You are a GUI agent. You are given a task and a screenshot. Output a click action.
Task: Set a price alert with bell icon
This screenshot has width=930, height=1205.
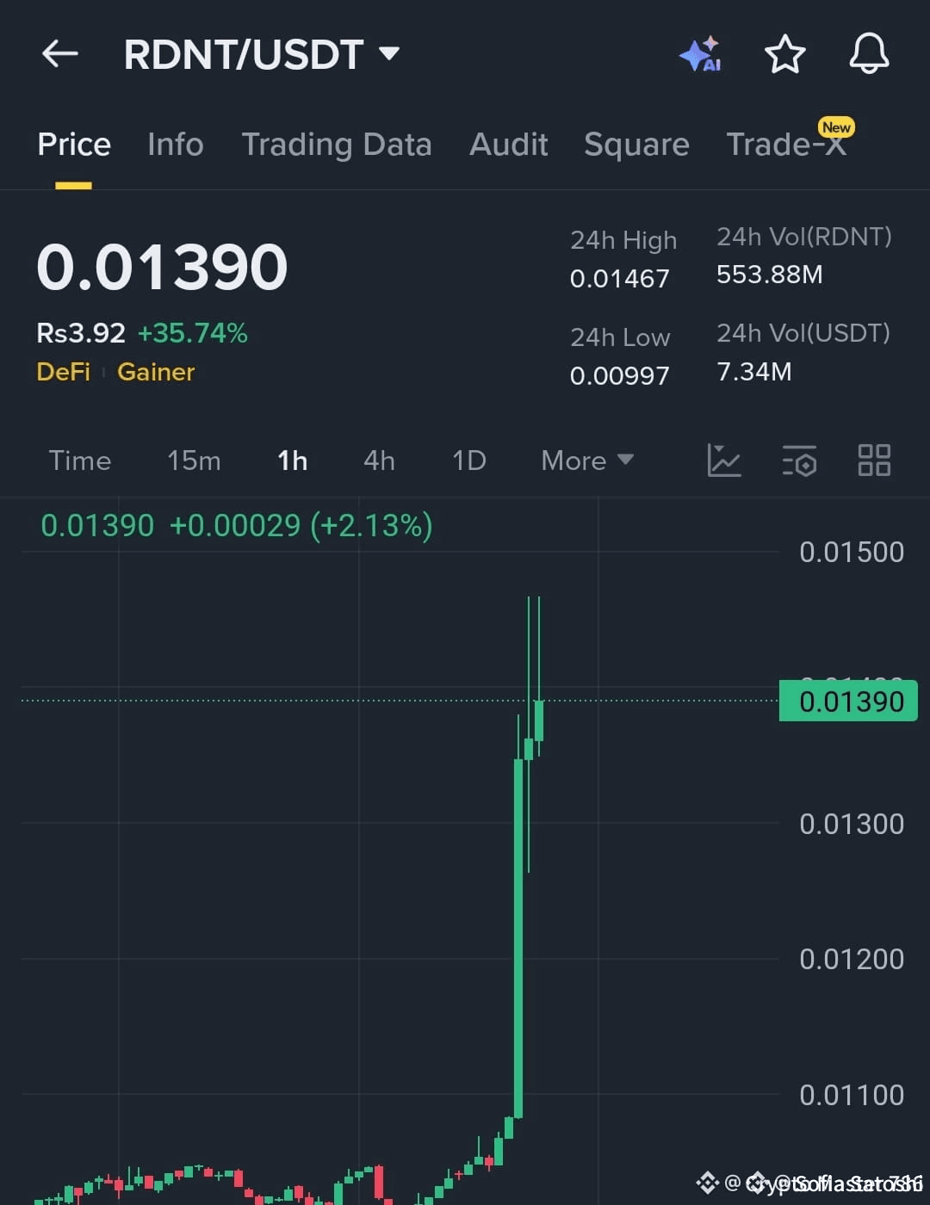(x=869, y=53)
